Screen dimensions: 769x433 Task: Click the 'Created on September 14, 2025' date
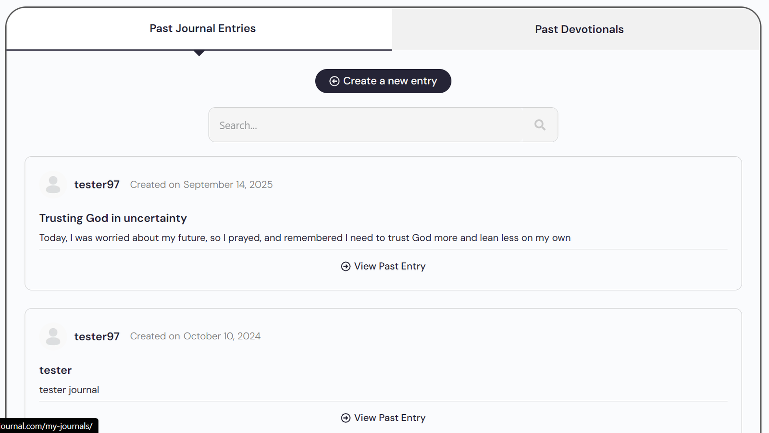pos(201,185)
